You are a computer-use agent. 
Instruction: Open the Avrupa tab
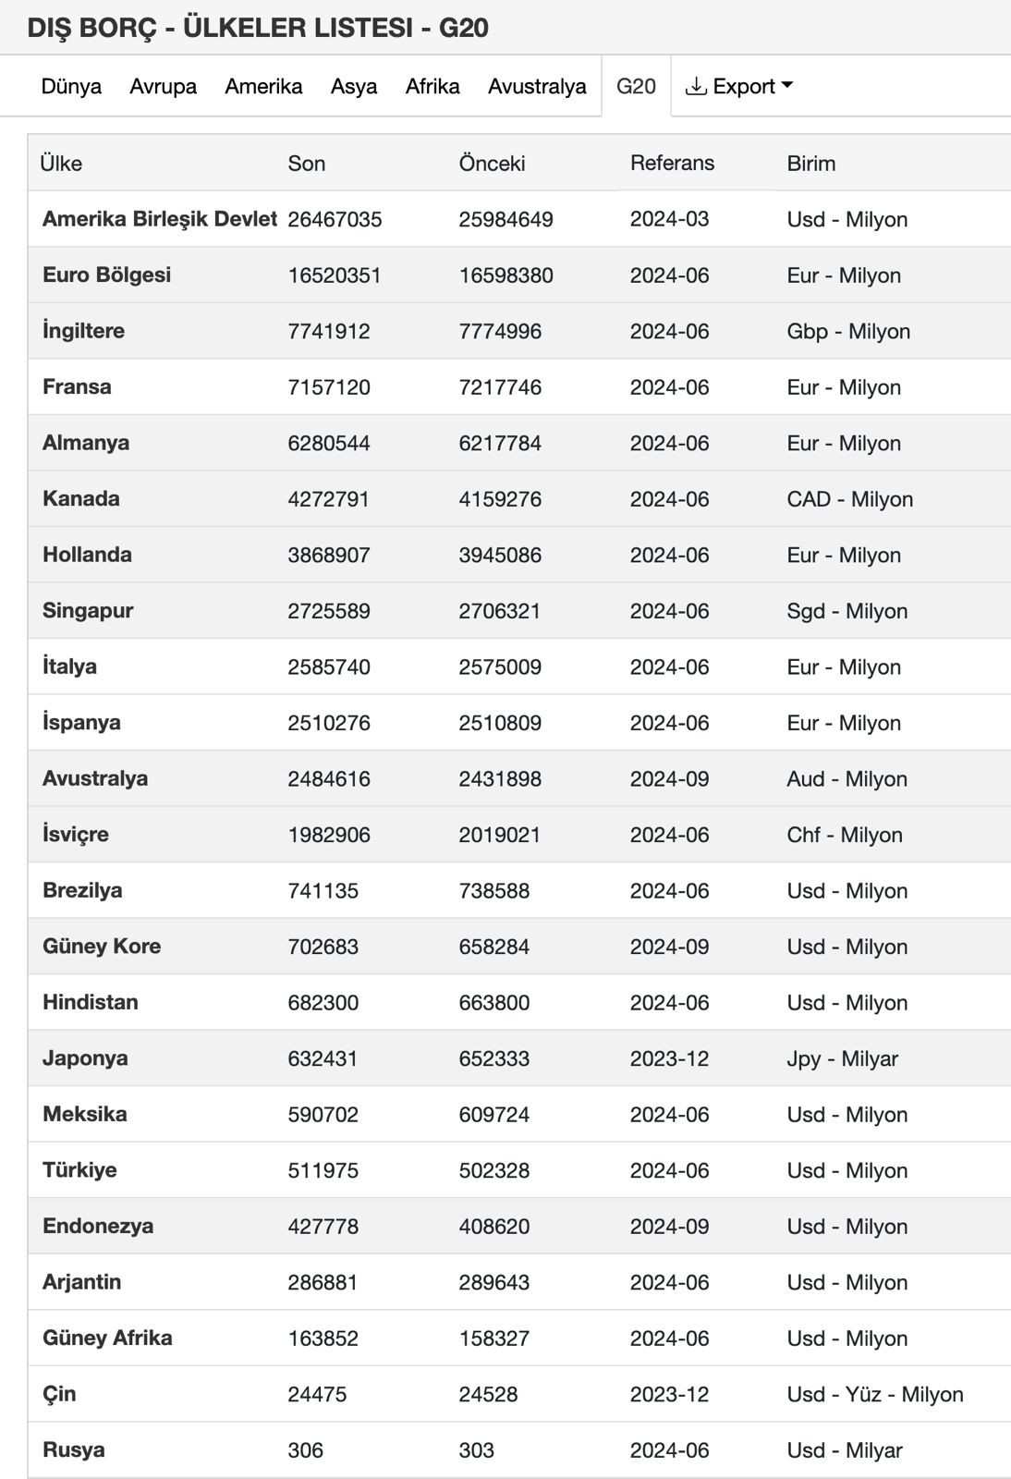(163, 87)
